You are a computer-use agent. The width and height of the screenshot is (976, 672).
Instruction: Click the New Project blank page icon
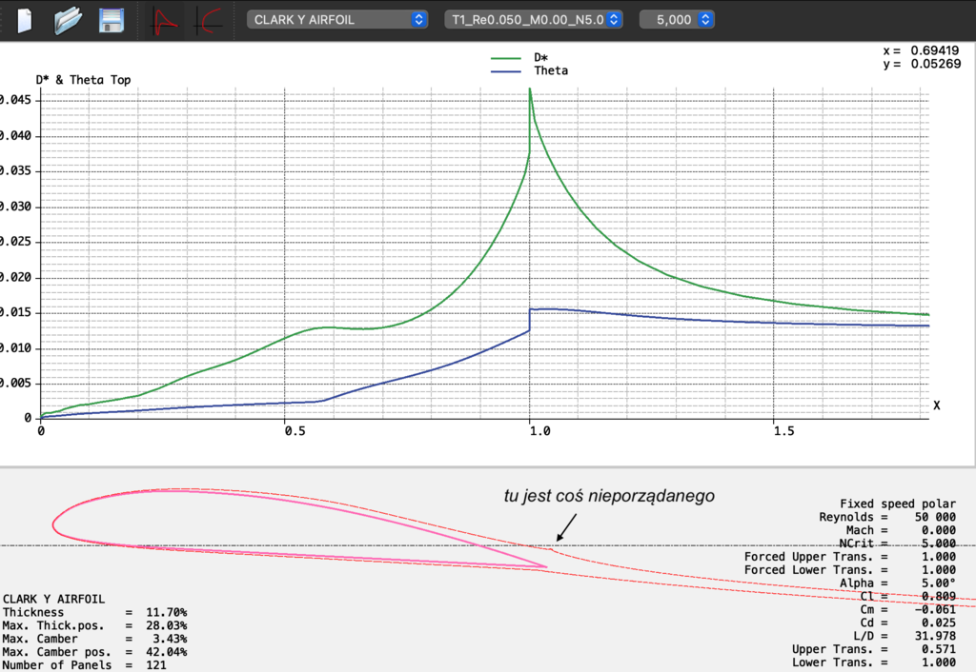(x=25, y=20)
